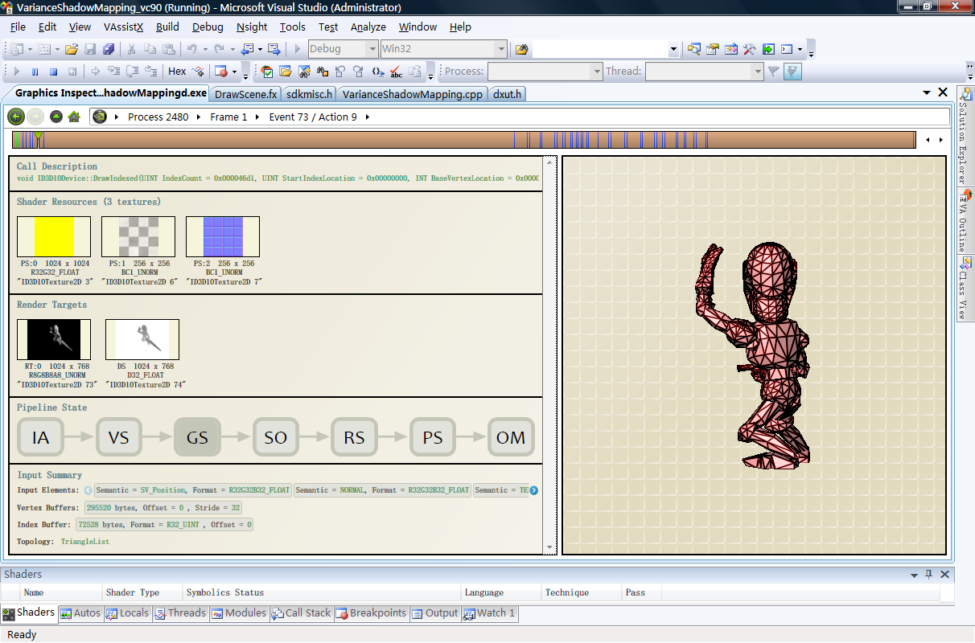This screenshot has height=643, width=975.
Task: Click the PS pipeline stage button
Action: [433, 437]
